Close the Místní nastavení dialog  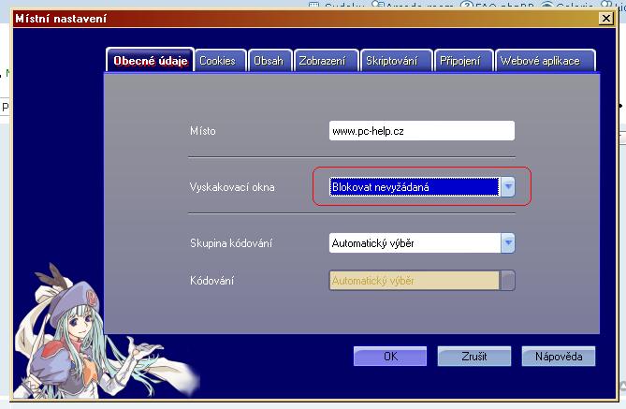click(605, 18)
